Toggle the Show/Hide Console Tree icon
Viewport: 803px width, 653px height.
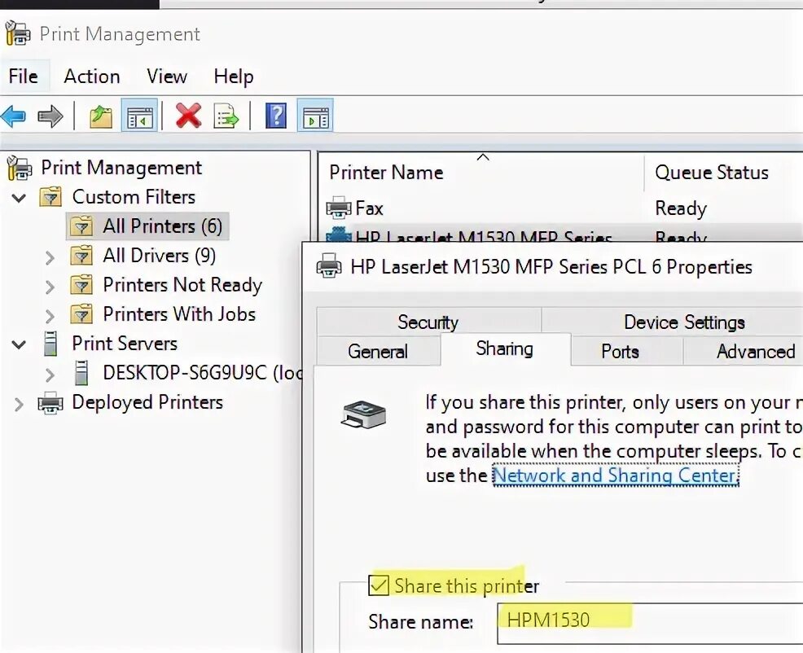[139, 116]
